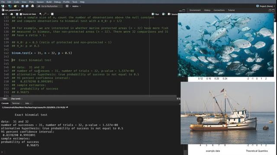The image size is (277, 155).
Task: Switch to the Tutorial tab
Action: click(231, 10)
